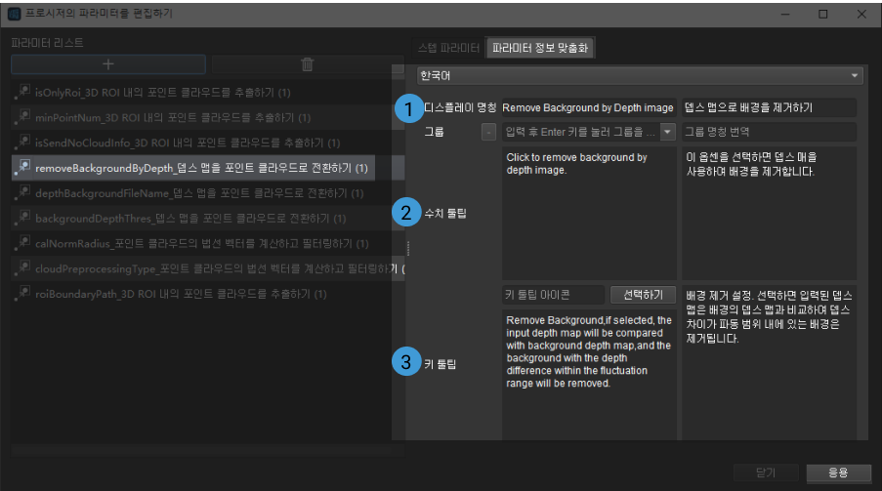Click the 디스플레이 명칭 label
The width and height of the screenshot is (882, 491).
pos(460,107)
